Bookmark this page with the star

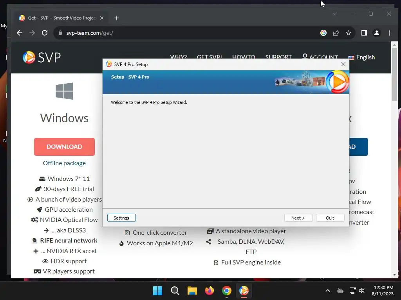coord(348,33)
